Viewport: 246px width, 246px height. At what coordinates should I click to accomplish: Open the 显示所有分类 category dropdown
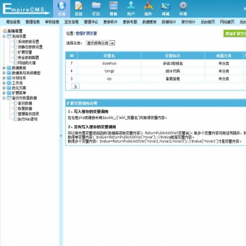point(101,43)
